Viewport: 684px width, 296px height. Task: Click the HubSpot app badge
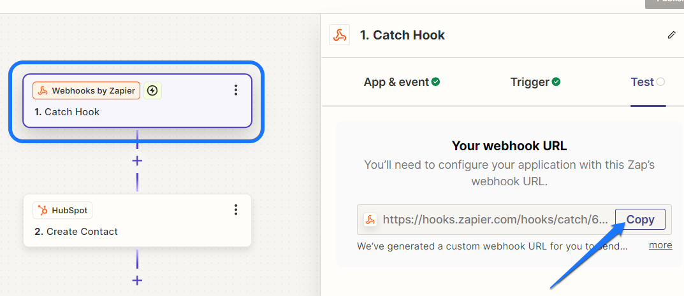tap(62, 210)
